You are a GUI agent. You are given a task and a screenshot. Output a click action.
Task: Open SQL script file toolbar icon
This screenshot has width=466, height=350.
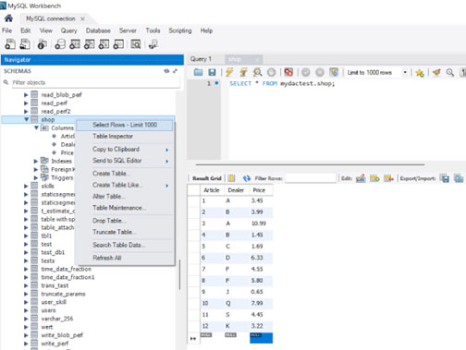click(x=25, y=44)
